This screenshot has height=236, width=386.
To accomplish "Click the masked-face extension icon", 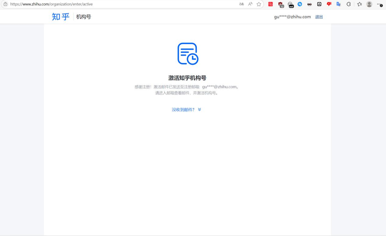I will coord(309,4).
